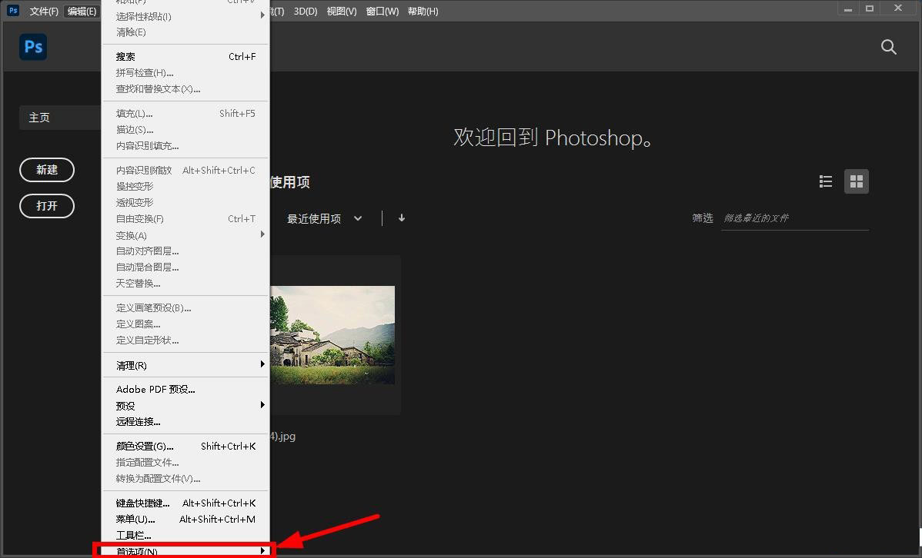The width and height of the screenshot is (922, 558).
Task: Open the search magnifier icon
Action: coord(888,47)
